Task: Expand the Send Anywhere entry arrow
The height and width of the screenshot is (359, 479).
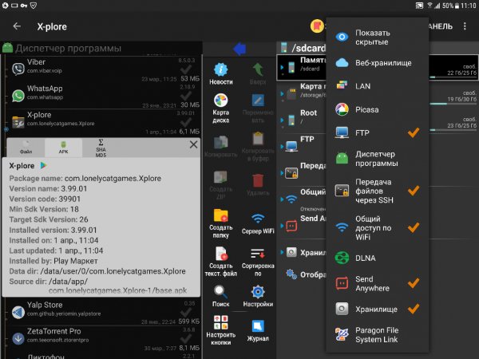Action: pyautogui.click(x=282, y=226)
